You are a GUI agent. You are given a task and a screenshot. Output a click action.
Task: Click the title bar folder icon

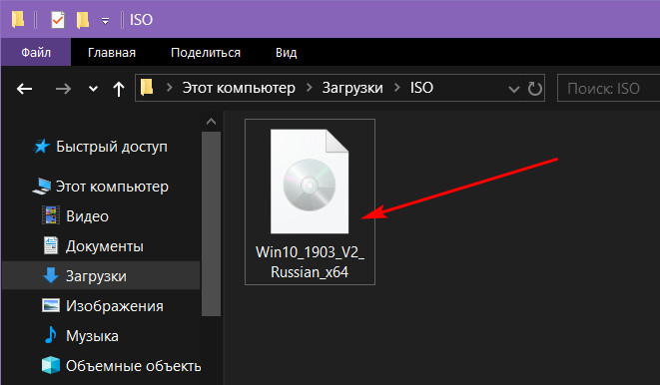point(18,19)
